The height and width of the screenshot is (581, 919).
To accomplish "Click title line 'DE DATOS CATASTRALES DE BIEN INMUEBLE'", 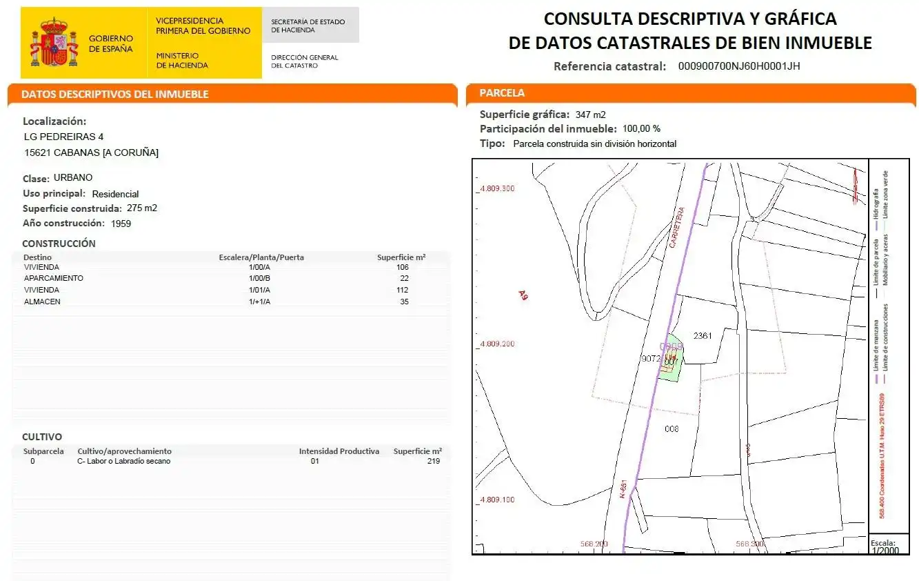I will tap(690, 43).
